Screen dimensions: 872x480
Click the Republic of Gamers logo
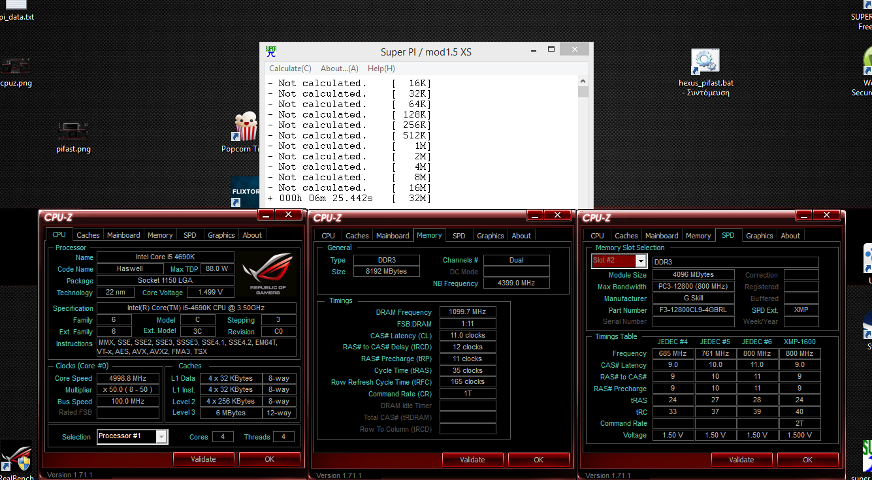point(268,274)
